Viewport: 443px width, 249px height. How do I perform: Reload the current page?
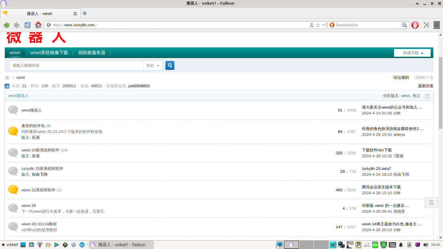pos(28,25)
